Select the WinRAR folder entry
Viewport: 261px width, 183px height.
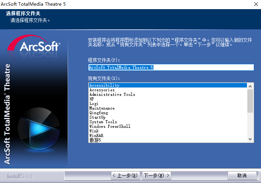pyautogui.click(x=168, y=135)
